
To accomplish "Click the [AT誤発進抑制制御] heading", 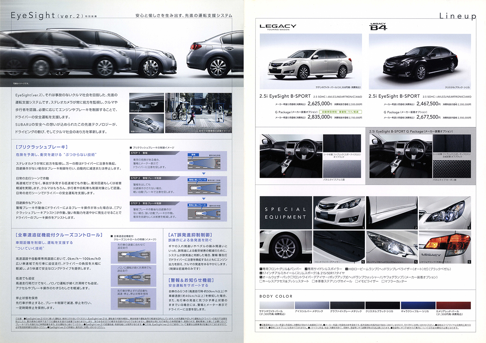I will tap(190, 235).
